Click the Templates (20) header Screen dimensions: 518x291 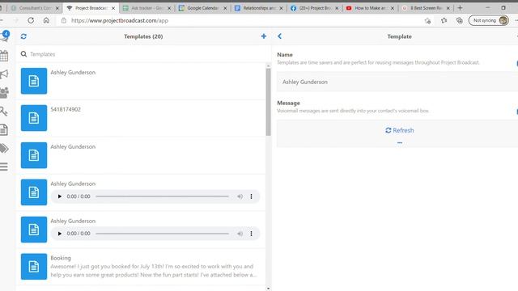[x=143, y=36]
